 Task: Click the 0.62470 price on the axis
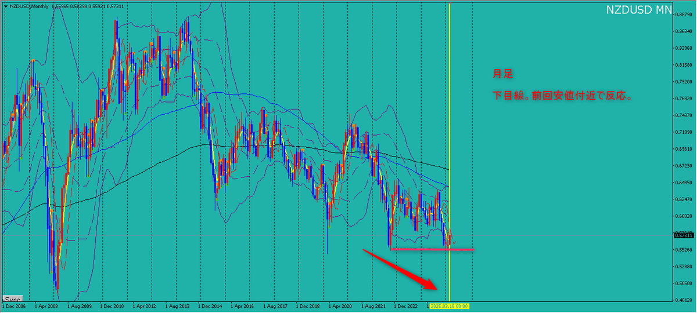click(684, 199)
